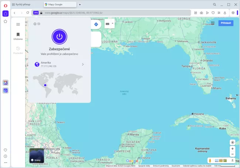The image size is (240, 168).
Task: Show my location on the map
Action: (x=232, y=142)
